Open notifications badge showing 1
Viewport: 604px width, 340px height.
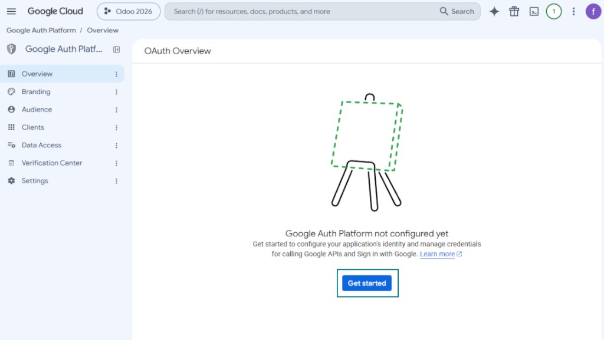click(554, 12)
